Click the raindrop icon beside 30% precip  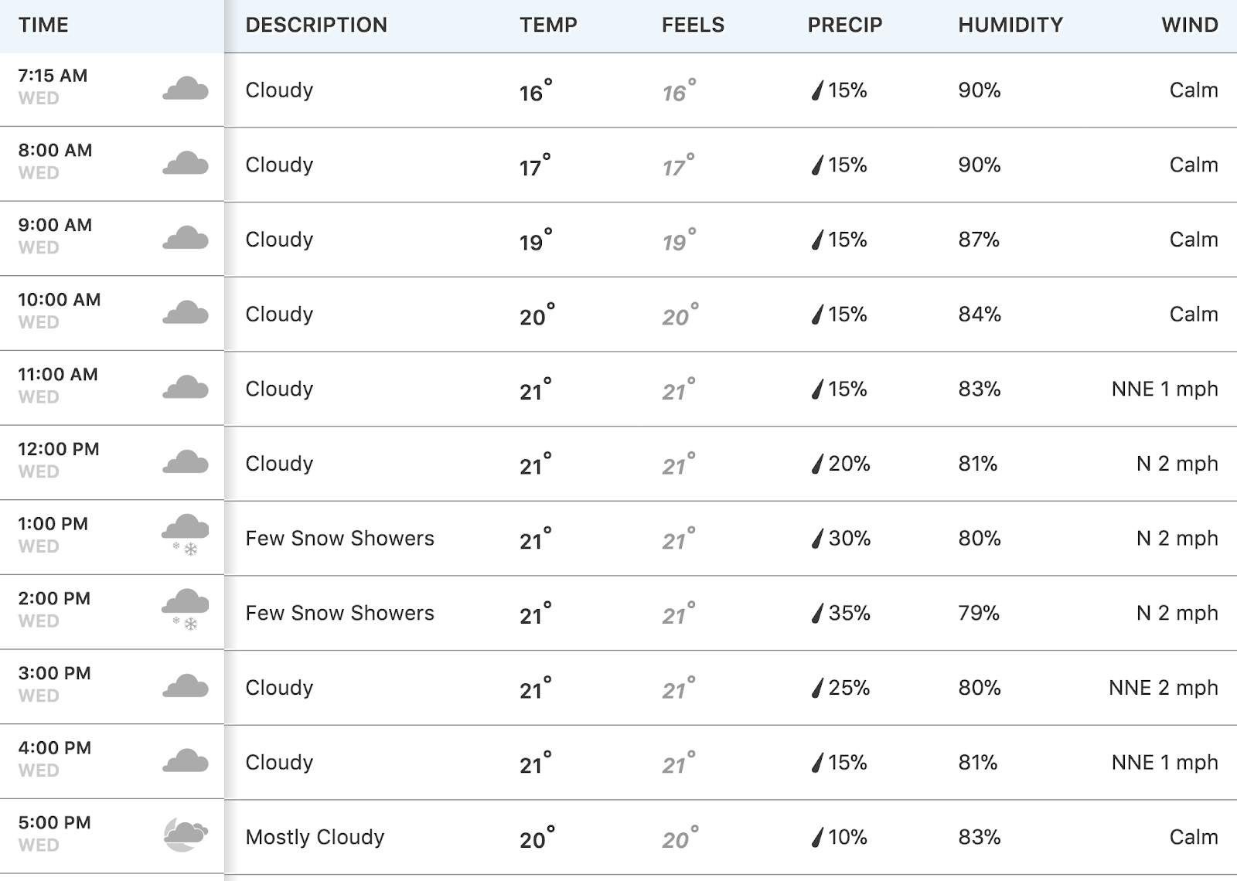coord(816,539)
